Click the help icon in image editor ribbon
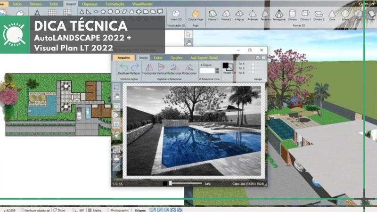The height and width of the screenshot is (212, 377). coord(263,57)
